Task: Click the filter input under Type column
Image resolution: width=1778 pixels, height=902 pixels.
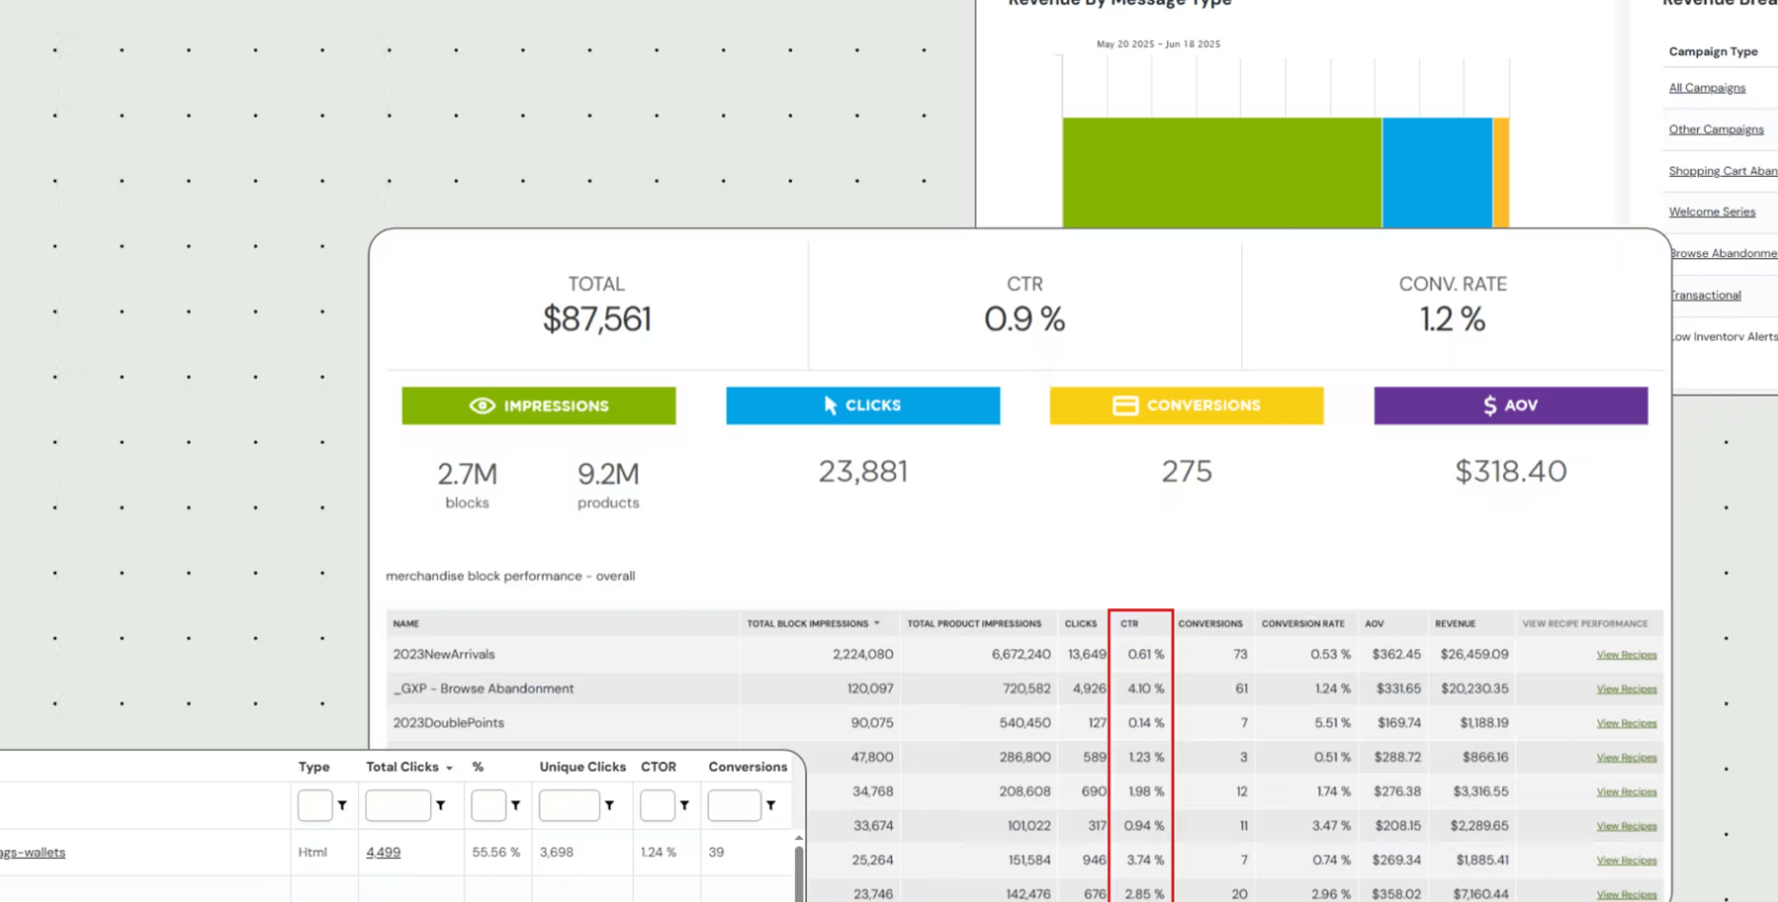Action: [x=315, y=806]
